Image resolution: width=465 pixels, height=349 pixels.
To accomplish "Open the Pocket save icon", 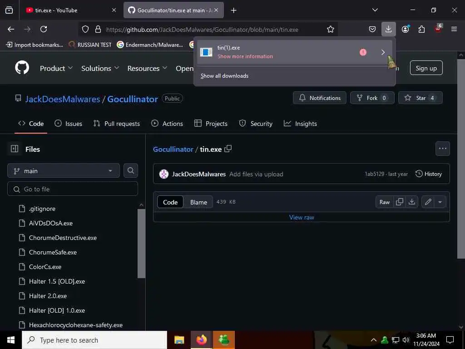I will (x=372, y=29).
